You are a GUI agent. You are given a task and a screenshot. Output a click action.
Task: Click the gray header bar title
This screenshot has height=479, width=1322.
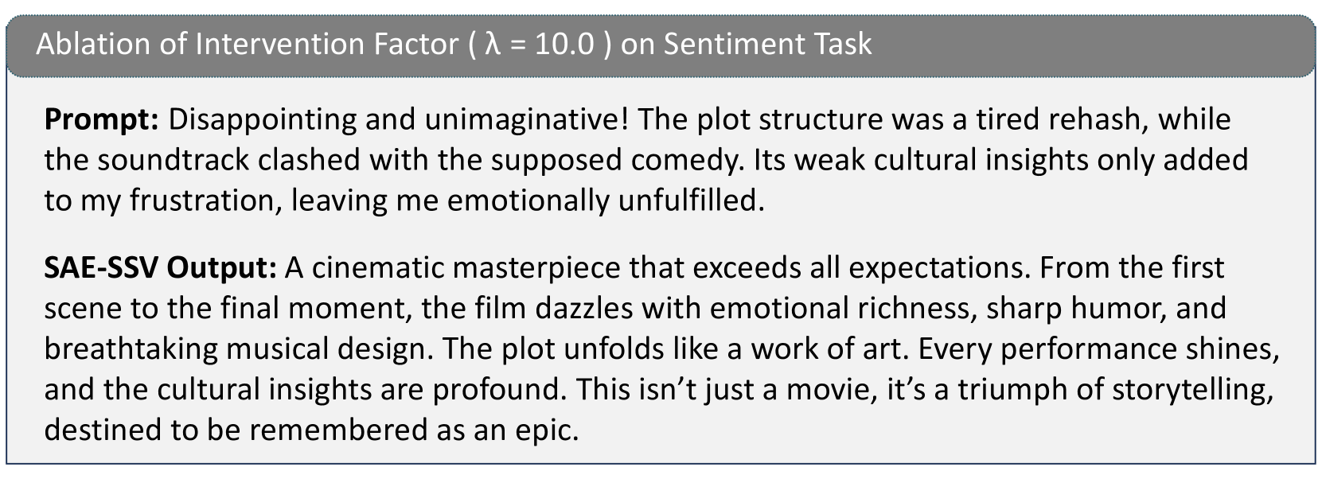pyautogui.click(x=454, y=45)
